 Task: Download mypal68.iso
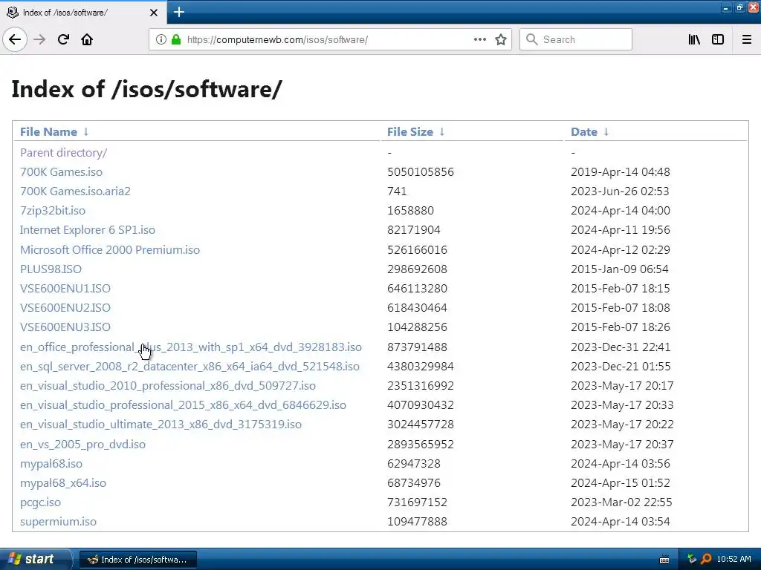pyautogui.click(x=51, y=464)
